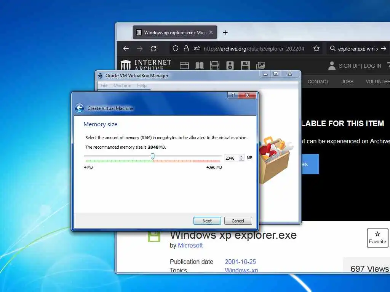The image size is (390, 292).
Task: Bookmark this page with the star icon
Action: [x=316, y=48]
